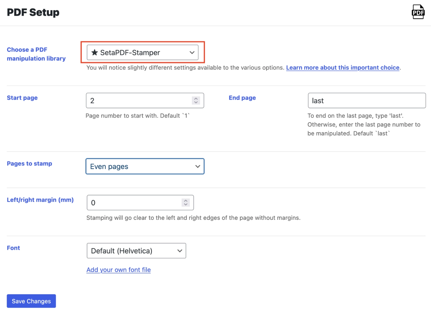Open the SetaPDF-Stamper library dropdown

coord(142,52)
